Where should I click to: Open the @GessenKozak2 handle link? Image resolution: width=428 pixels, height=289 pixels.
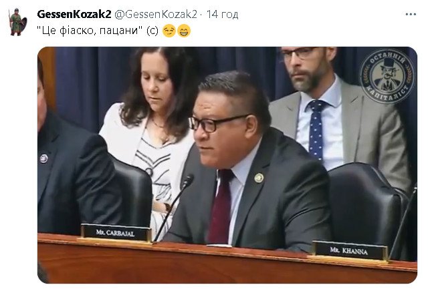click(x=155, y=14)
